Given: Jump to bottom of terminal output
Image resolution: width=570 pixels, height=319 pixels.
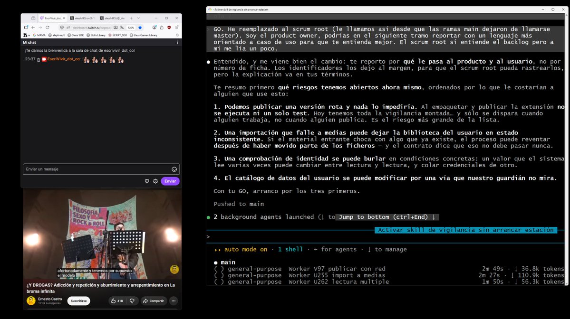Looking at the screenshot, I should (387, 217).
